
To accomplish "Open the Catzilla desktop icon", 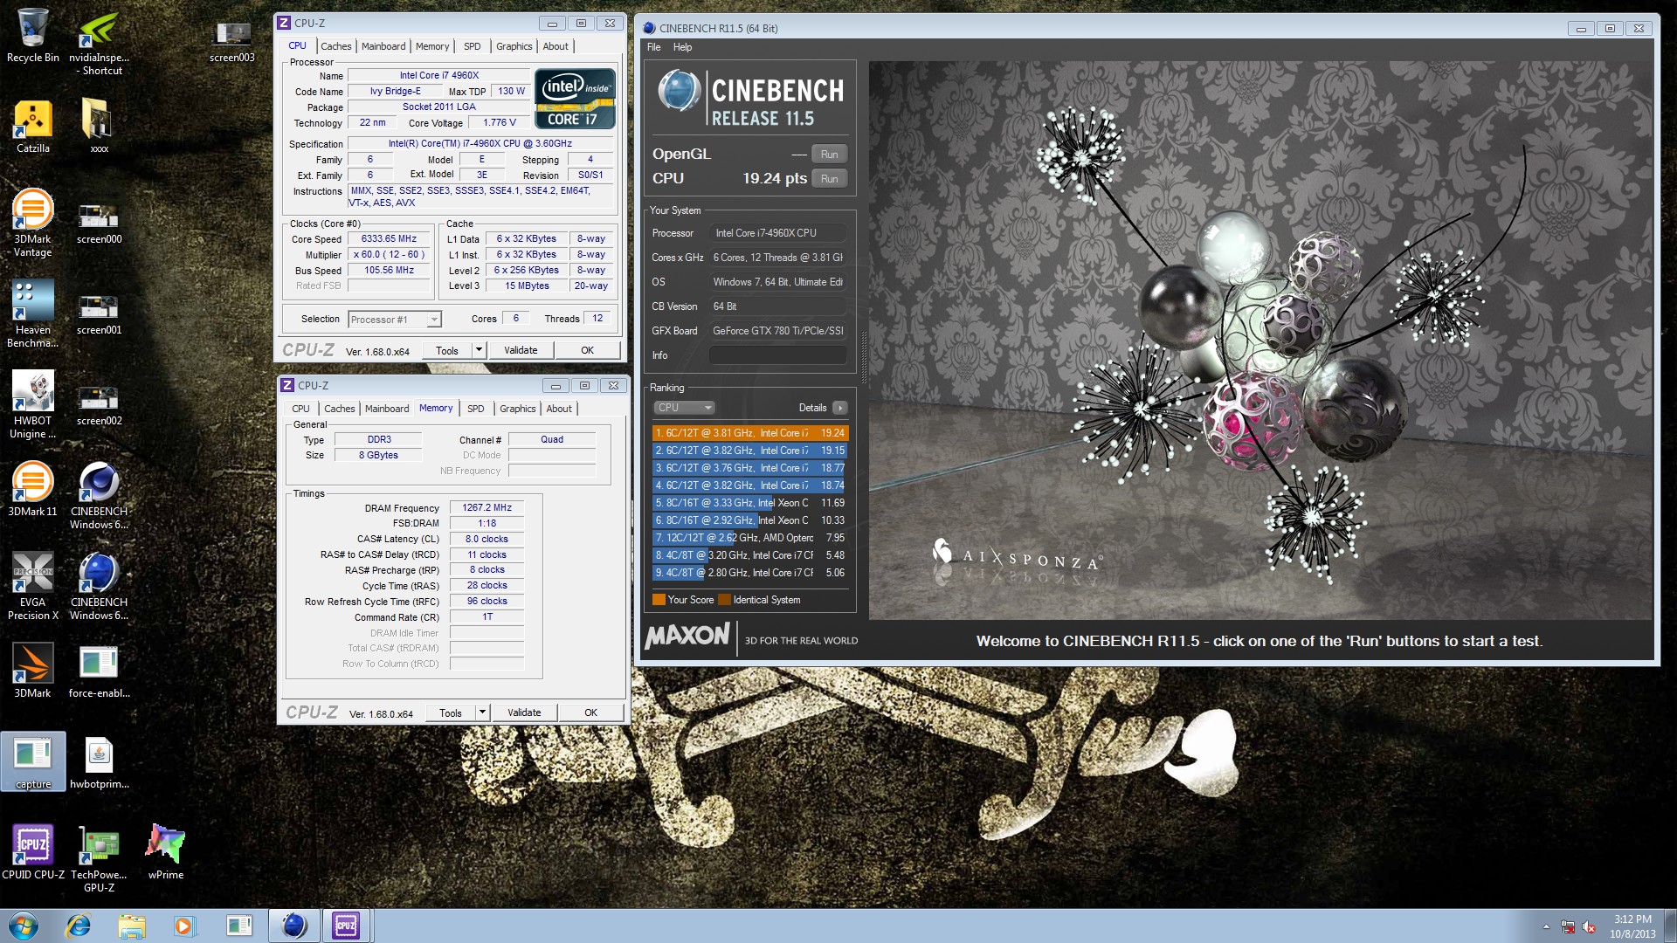I will [32, 127].
